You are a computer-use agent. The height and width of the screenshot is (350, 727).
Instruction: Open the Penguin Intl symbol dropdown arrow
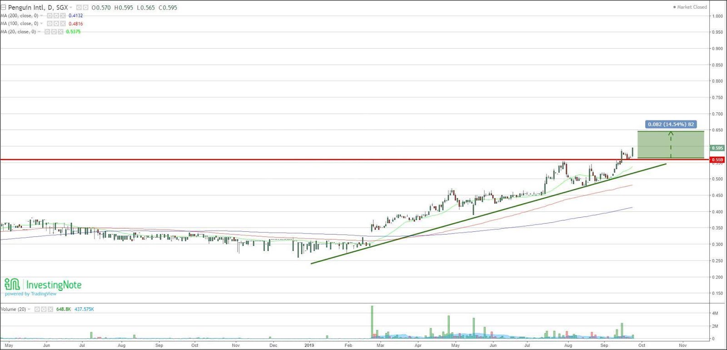(x=71, y=8)
